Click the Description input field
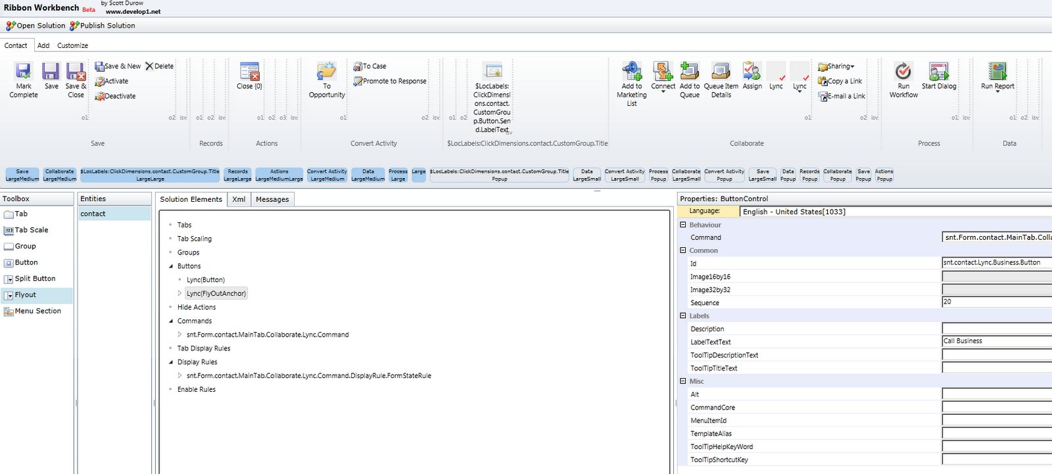This screenshot has height=474, width=1052. [x=997, y=328]
